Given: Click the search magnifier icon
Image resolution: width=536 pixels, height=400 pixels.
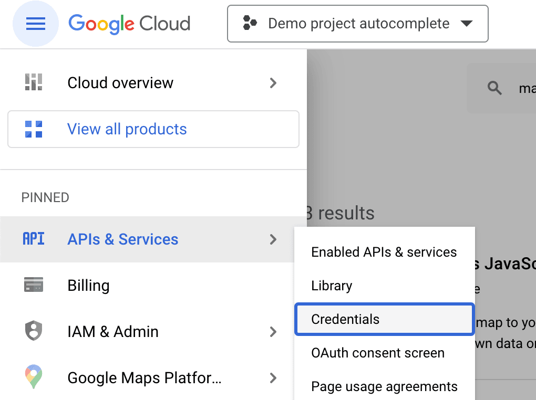Looking at the screenshot, I should click(494, 88).
